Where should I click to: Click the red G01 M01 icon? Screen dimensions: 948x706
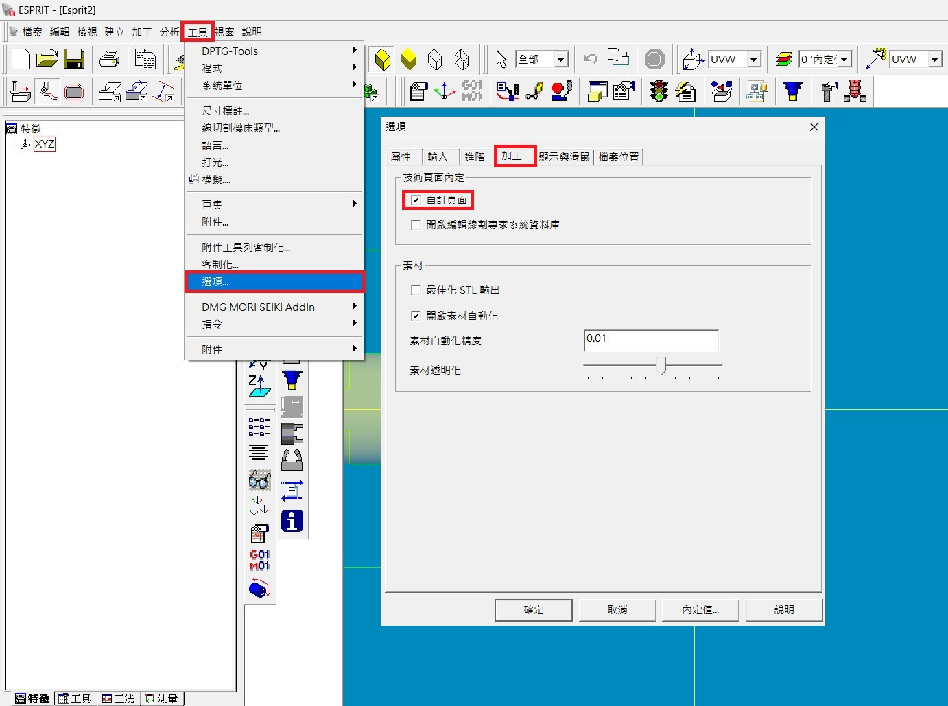pyautogui.click(x=259, y=560)
